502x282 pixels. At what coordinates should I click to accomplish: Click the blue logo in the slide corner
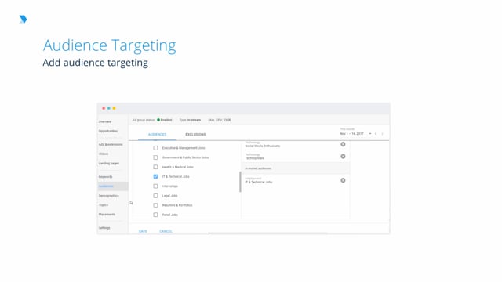tap(23, 19)
